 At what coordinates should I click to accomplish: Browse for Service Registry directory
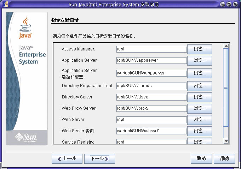(x=200, y=141)
